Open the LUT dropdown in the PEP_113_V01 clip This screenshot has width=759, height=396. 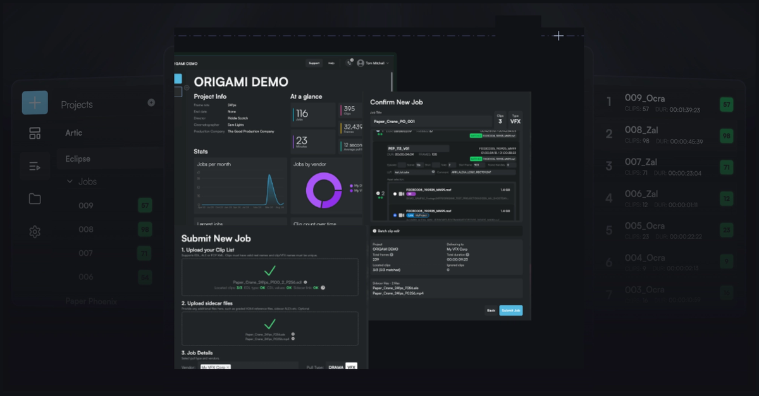click(416, 171)
